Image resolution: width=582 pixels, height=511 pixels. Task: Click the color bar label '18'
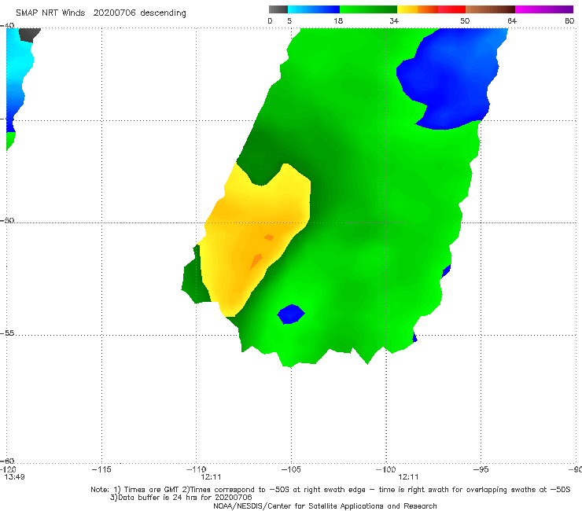pos(338,20)
